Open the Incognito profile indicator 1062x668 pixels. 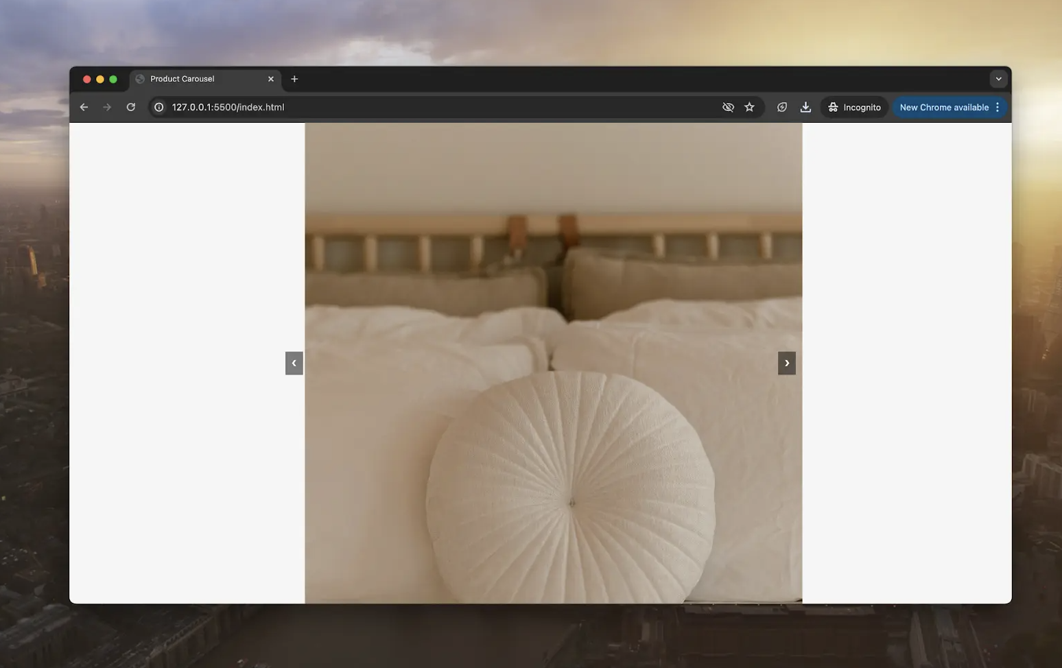click(x=854, y=107)
